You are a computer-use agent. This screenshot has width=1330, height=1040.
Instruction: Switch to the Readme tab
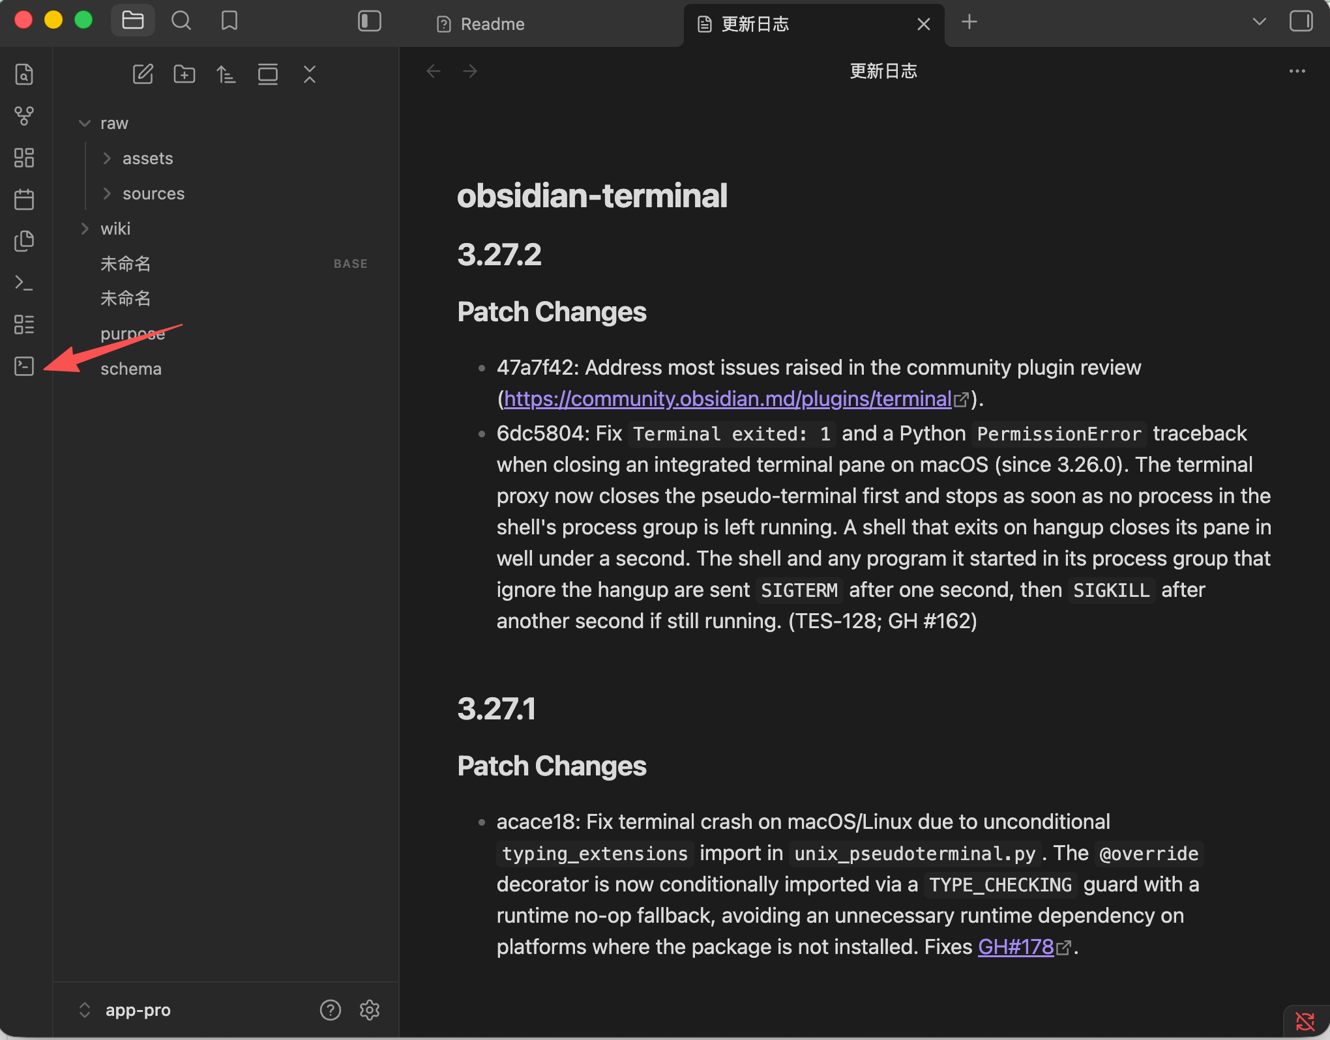[492, 24]
